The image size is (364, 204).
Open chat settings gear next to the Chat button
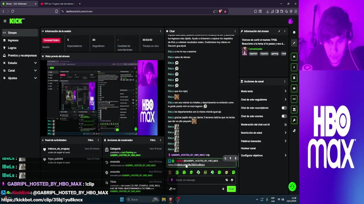click(223, 189)
